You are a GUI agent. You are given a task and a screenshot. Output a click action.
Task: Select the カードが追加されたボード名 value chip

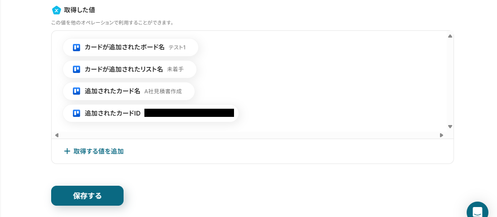click(131, 48)
